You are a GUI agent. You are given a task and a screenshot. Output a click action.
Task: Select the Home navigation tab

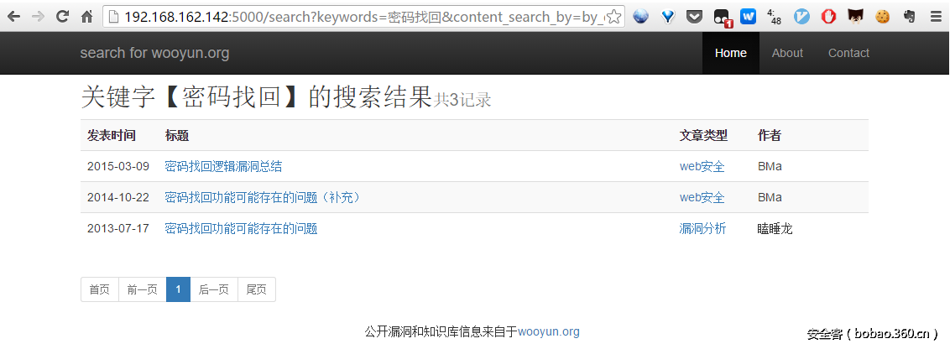731,54
